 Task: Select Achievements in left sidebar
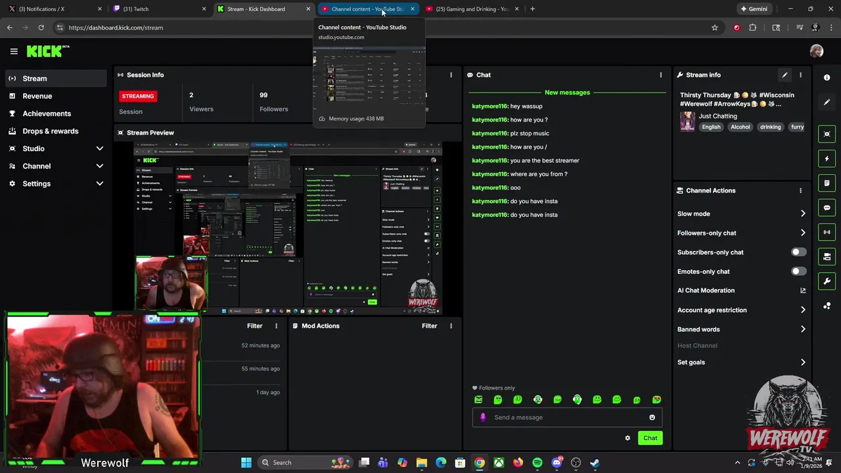(56, 114)
